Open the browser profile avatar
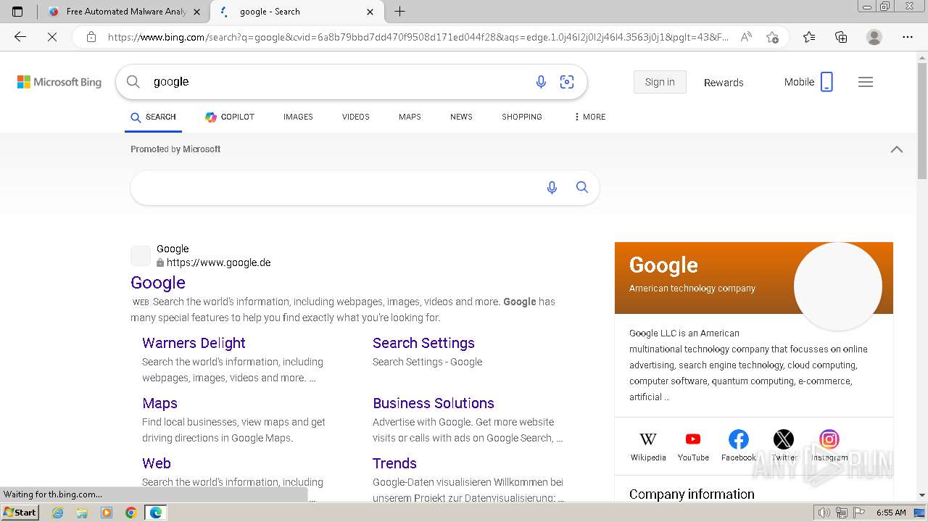 coord(874,37)
